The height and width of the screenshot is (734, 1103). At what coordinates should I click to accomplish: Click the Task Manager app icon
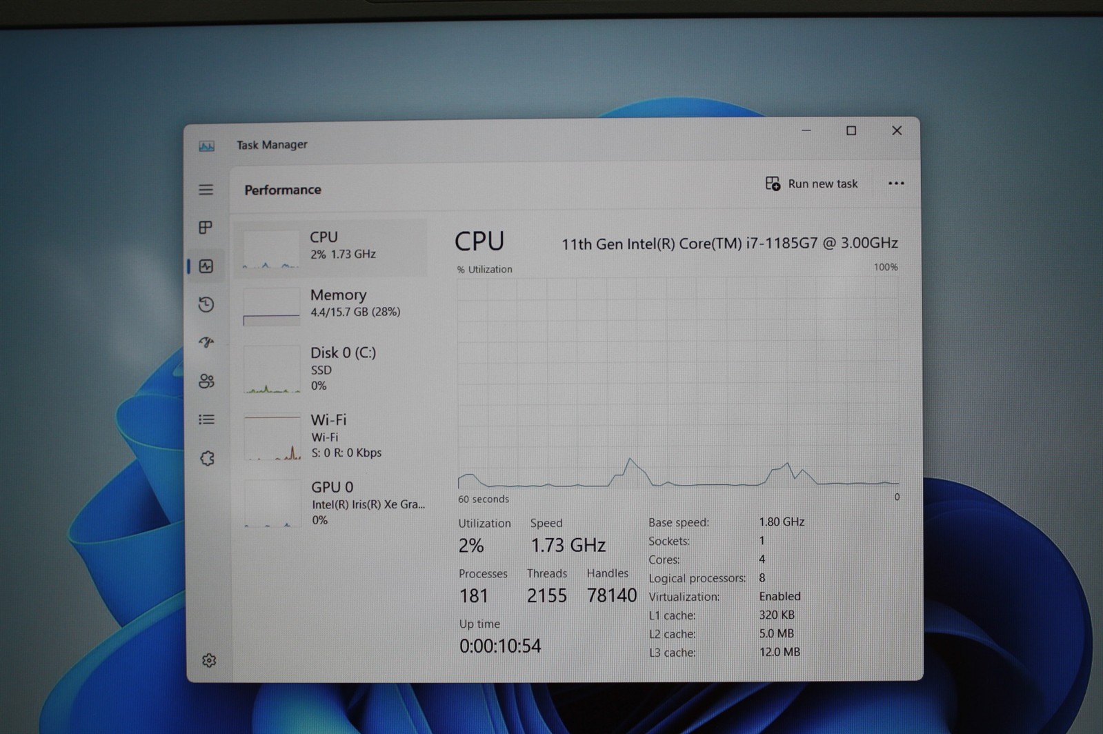(207, 146)
